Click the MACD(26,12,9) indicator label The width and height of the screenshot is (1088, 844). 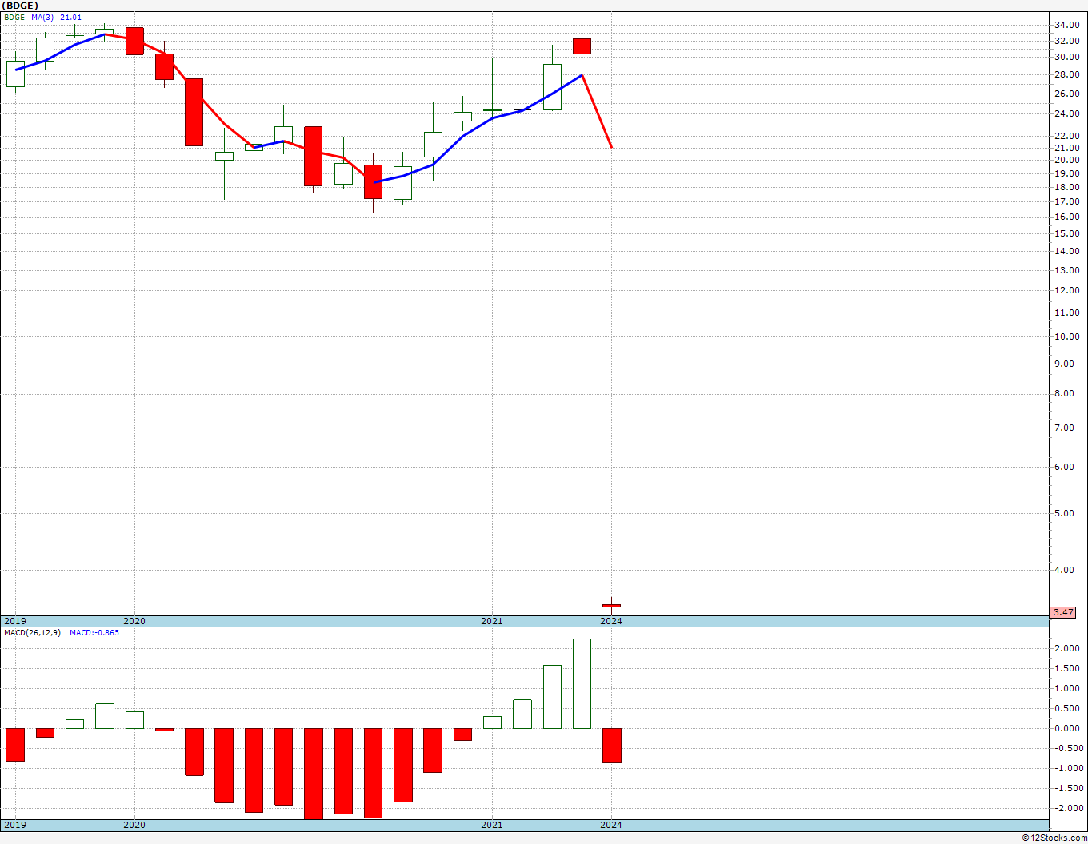click(32, 632)
